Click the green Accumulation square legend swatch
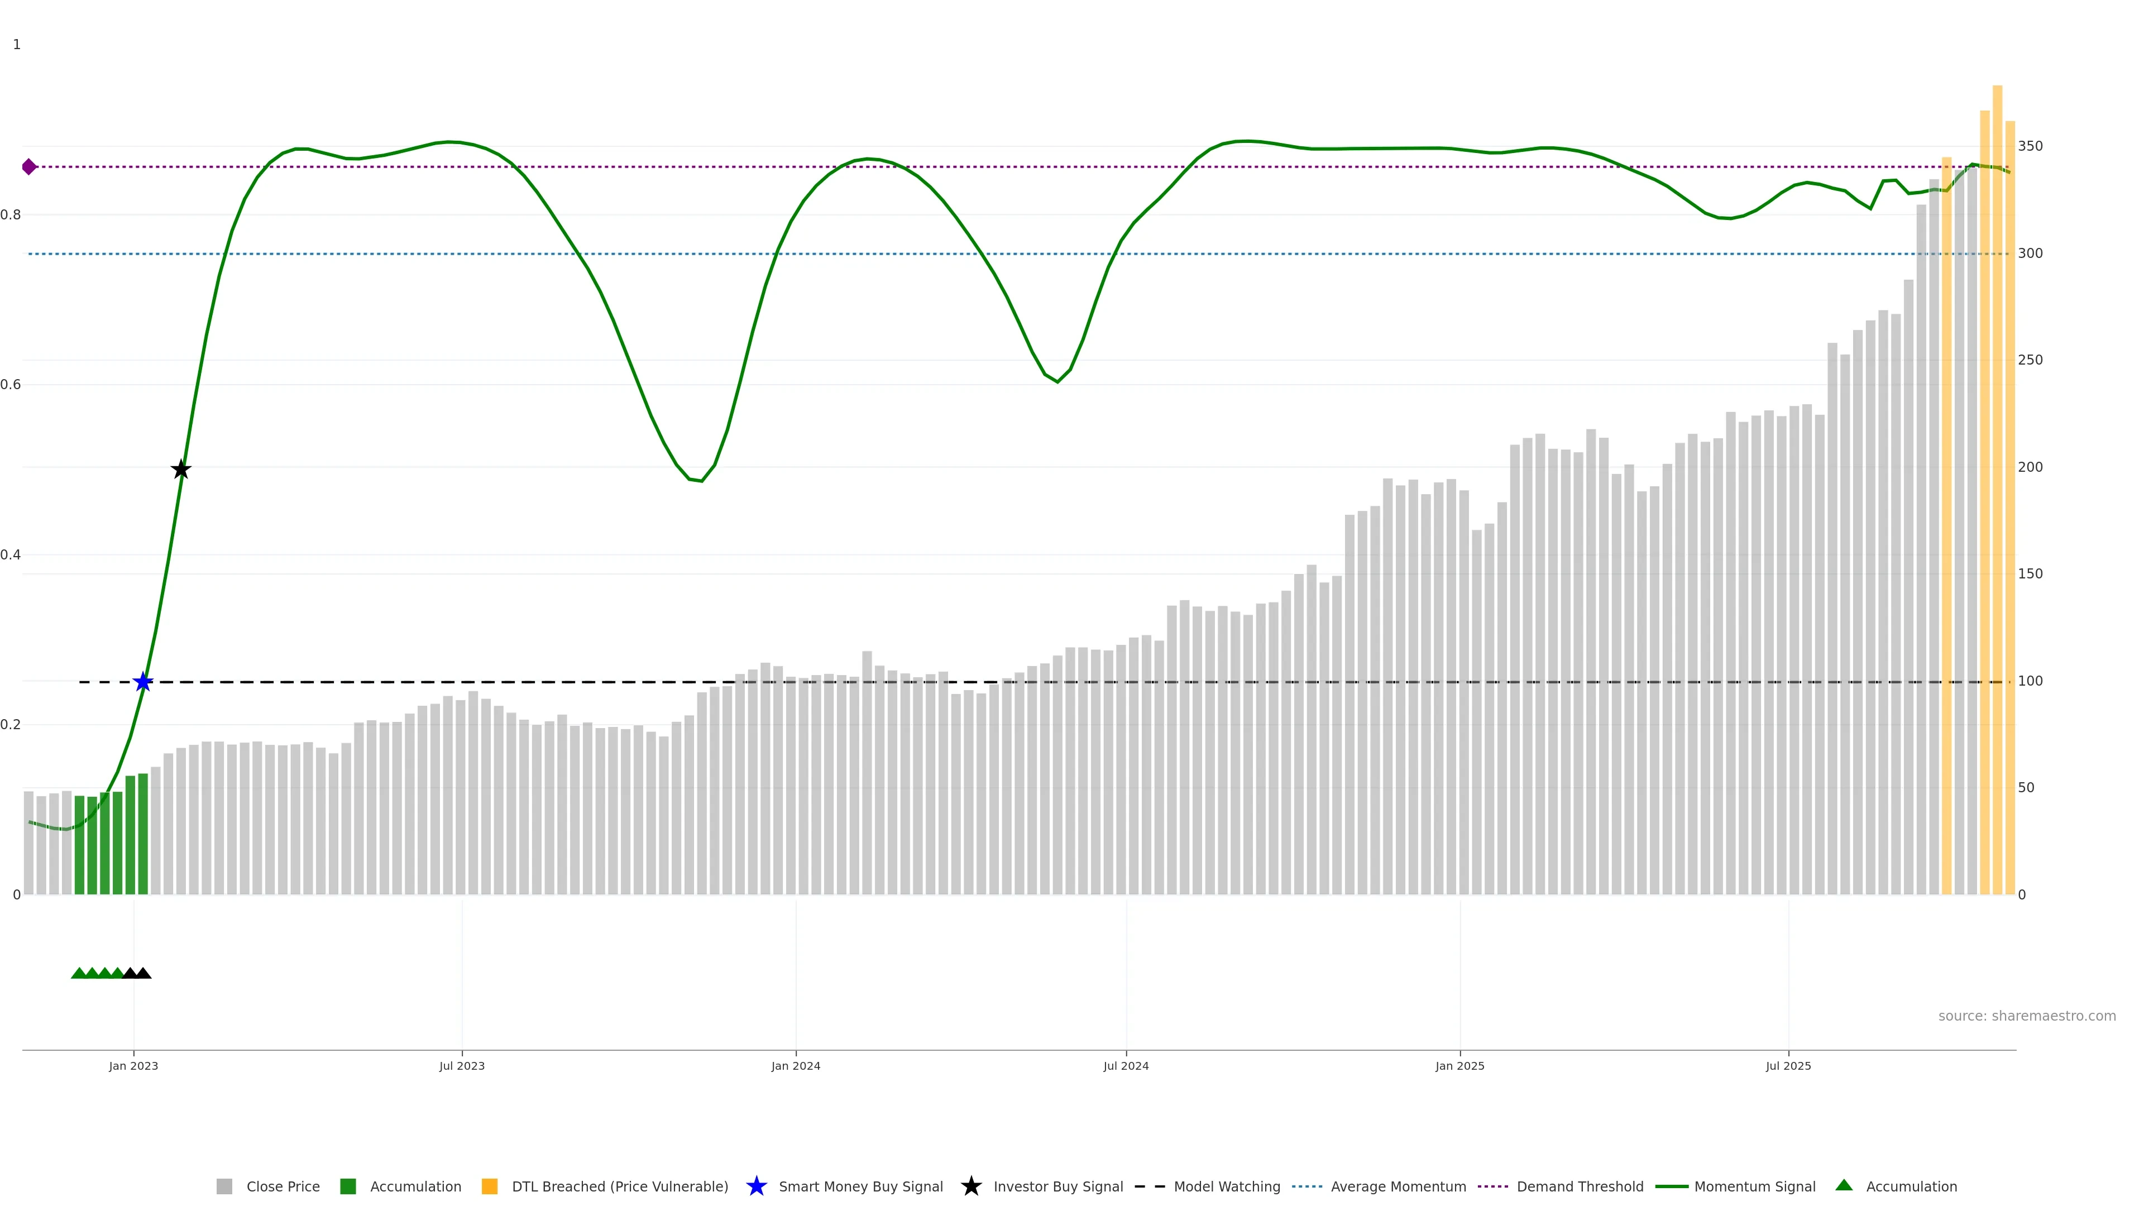 pyautogui.click(x=348, y=1187)
